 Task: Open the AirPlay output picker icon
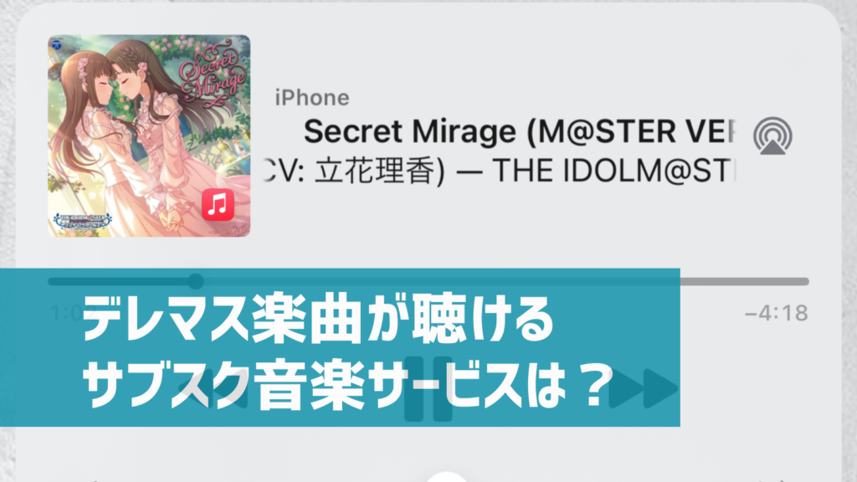point(772,136)
